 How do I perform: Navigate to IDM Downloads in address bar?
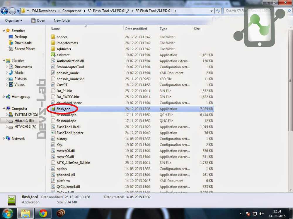coord(44,11)
